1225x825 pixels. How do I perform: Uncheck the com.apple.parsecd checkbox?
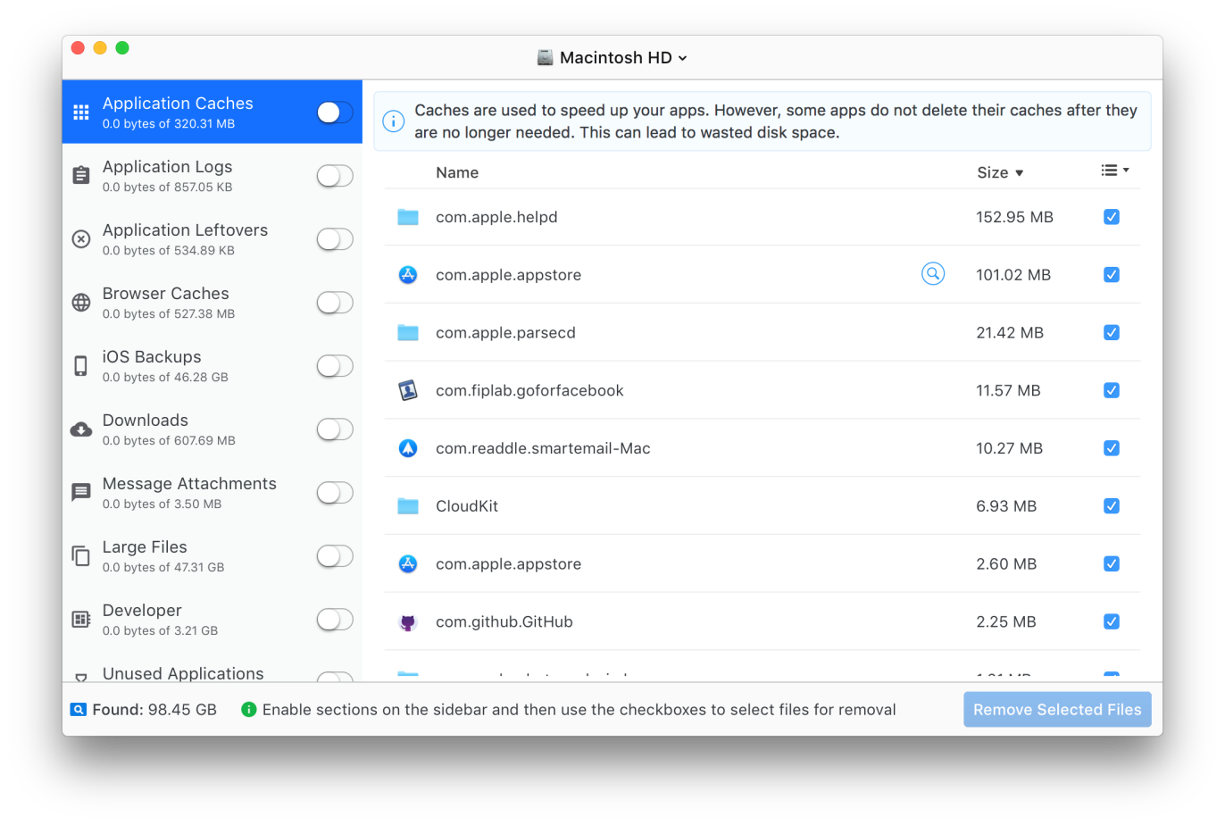click(1112, 333)
